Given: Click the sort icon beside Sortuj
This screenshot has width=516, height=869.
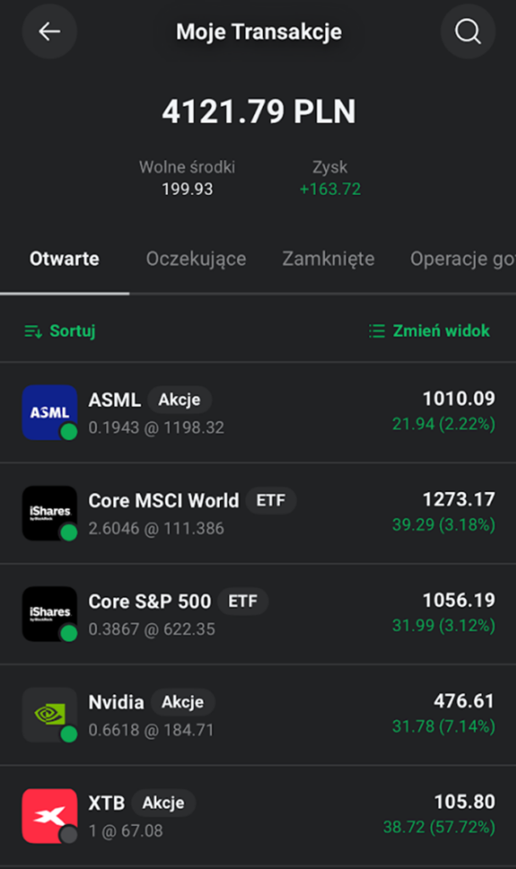Looking at the screenshot, I should click(x=33, y=332).
